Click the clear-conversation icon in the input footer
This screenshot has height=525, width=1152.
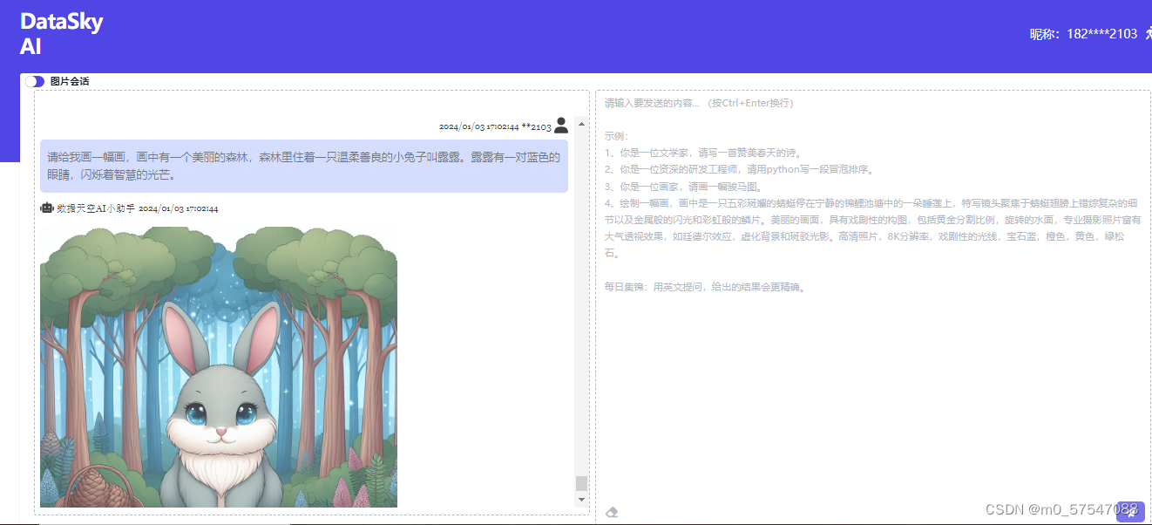pyautogui.click(x=612, y=511)
